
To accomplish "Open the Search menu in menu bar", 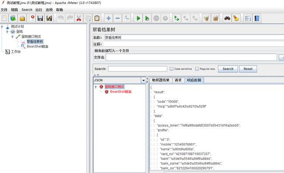I will [x=27, y=10].
